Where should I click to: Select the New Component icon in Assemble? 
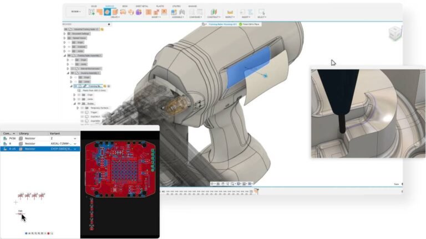(x=174, y=12)
